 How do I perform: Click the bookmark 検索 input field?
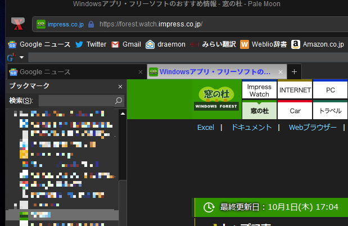76,101
